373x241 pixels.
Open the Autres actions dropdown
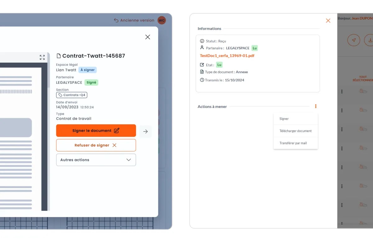[96, 160]
